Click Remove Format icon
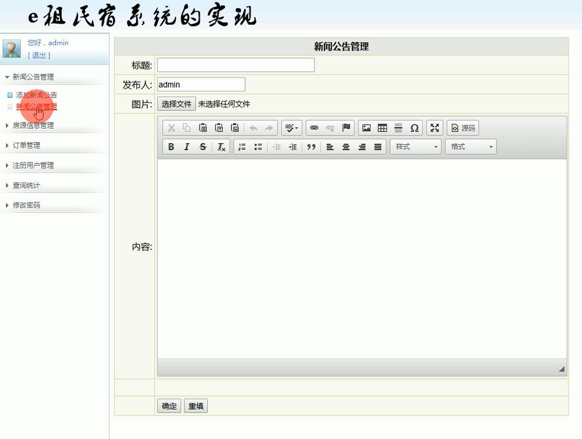The image size is (582, 439). [221, 147]
